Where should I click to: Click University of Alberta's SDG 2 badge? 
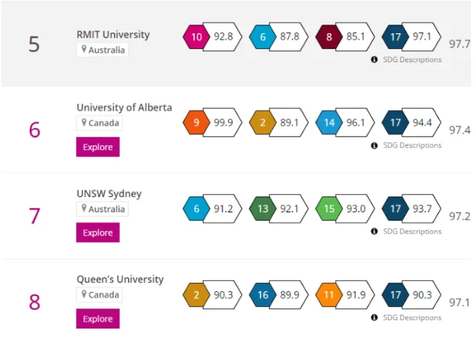pyautogui.click(x=262, y=122)
